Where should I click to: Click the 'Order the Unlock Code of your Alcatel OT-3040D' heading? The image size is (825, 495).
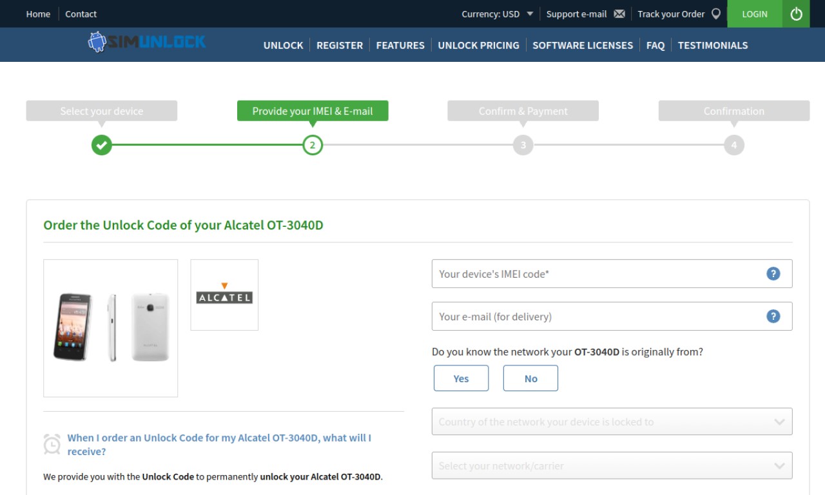(183, 225)
